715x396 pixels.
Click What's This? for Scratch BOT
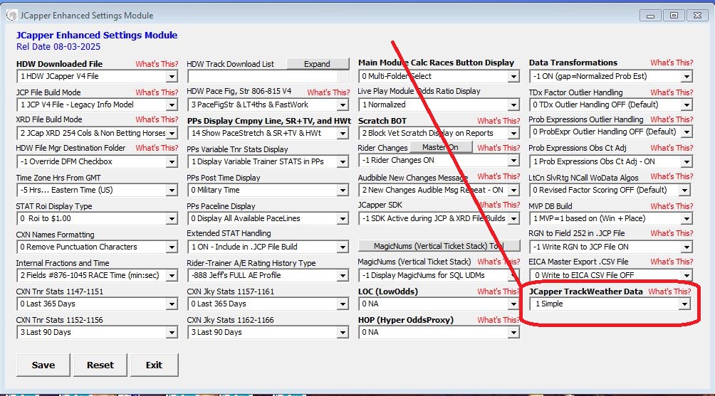tap(499, 121)
